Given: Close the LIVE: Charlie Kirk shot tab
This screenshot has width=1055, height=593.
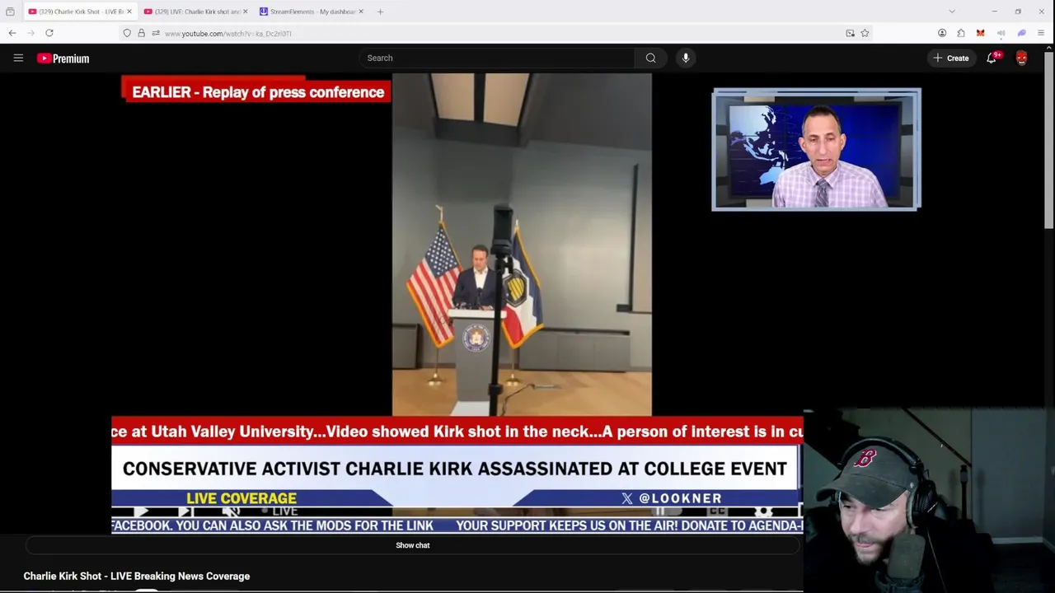Looking at the screenshot, I should pos(245,12).
